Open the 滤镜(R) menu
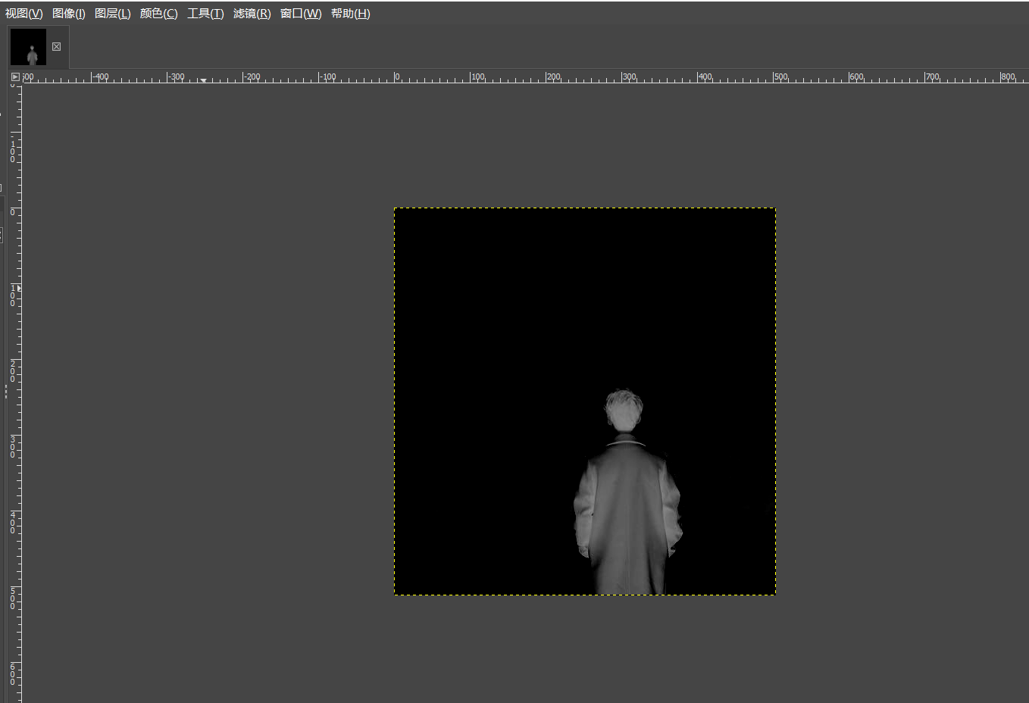Screen dimensions: 1029x703 click(x=252, y=14)
